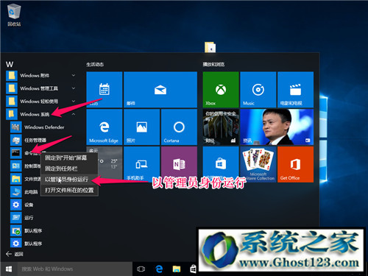
Task: Launch the green Xbox tile
Action: click(x=221, y=90)
